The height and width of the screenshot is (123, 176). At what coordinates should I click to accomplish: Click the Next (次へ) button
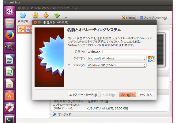(127, 95)
